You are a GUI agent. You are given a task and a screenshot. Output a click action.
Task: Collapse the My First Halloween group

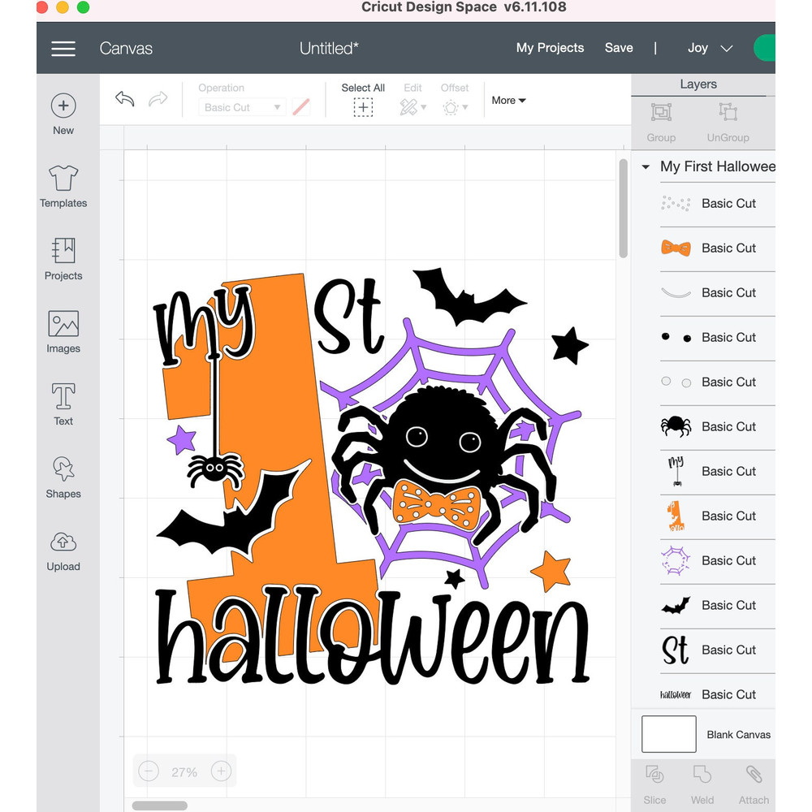pyautogui.click(x=646, y=166)
